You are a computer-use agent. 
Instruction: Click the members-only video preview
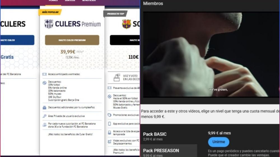click(211, 55)
